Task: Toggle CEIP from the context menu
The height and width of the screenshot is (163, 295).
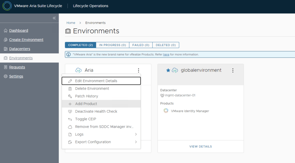Action: pyautogui.click(x=85, y=119)
